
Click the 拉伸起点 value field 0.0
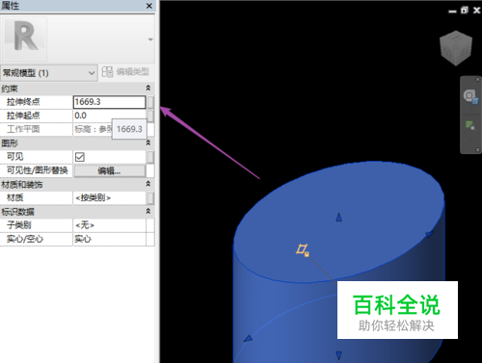click(109, 116)
